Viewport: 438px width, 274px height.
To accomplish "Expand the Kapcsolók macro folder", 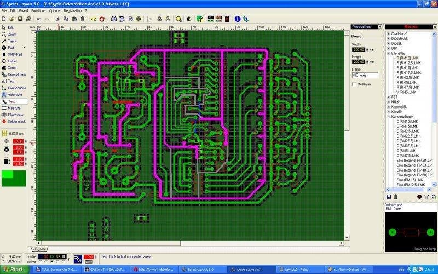I will 388,107.
